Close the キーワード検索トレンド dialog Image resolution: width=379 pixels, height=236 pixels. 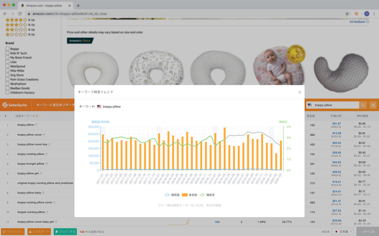pyautogui.click(x=300, y=92)
